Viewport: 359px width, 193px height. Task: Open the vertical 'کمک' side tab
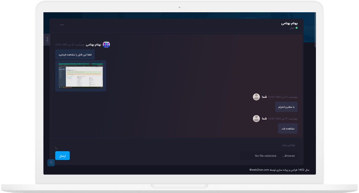pyautogui.click(x=47, y=39)
